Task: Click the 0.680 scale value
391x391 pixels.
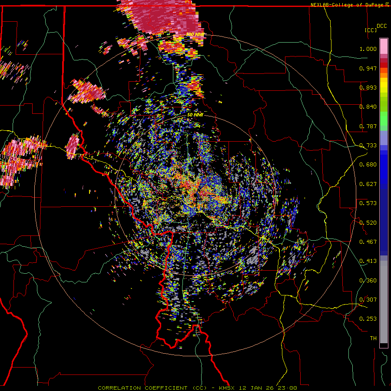Action: coord(368,165)
